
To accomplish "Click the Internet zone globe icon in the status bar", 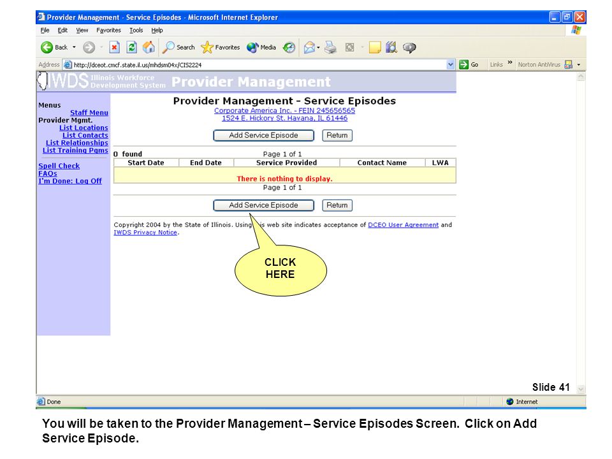I will pyautogui.click(x=510, y=402).
